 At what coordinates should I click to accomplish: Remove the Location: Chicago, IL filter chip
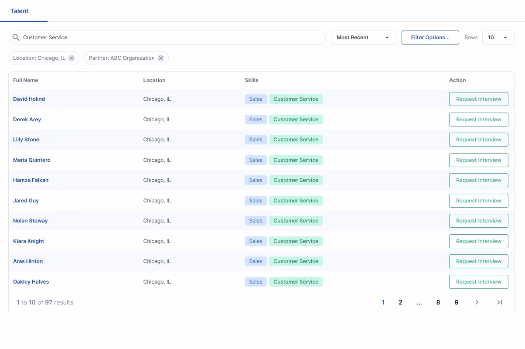[x=72, y=58]
